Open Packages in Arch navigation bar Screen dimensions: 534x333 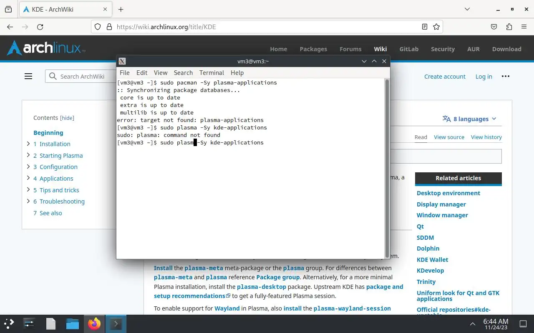pos(313,49)
